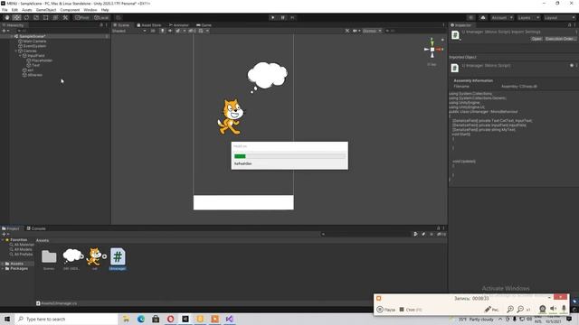Select the Transform tool in Unity toolbar
Image resolution: width=579 pixels, height=325 pixels.
[x=55, y=17]
